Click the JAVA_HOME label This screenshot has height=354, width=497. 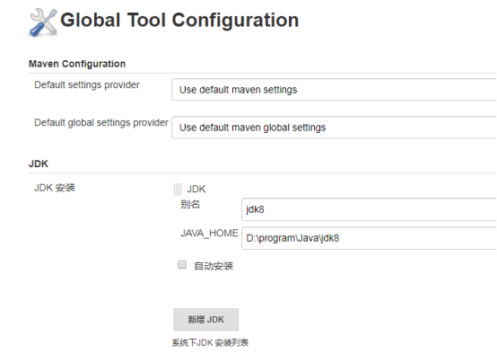click(209, 234)
